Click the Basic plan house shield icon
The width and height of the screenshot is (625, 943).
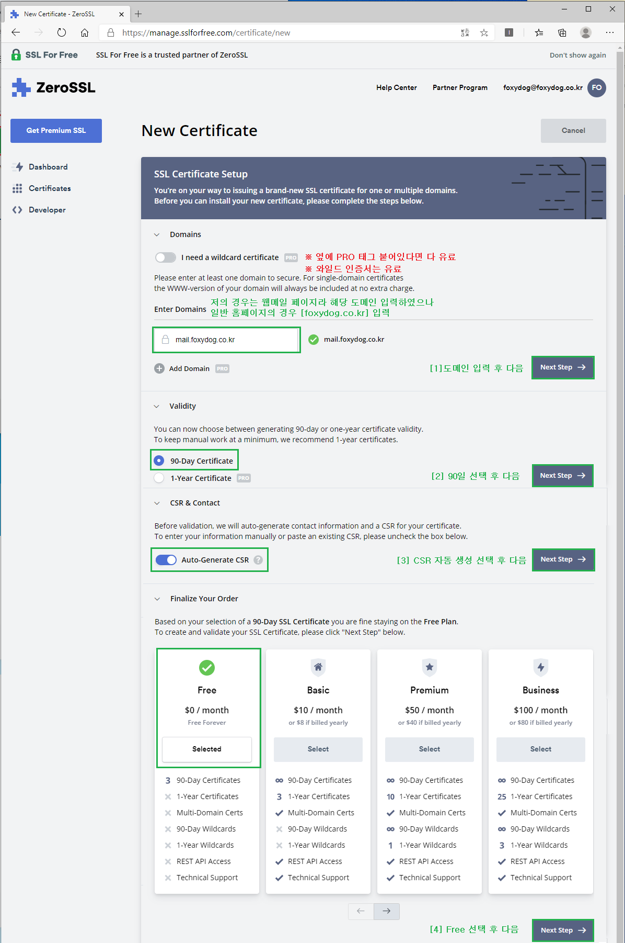coord(318,667)
